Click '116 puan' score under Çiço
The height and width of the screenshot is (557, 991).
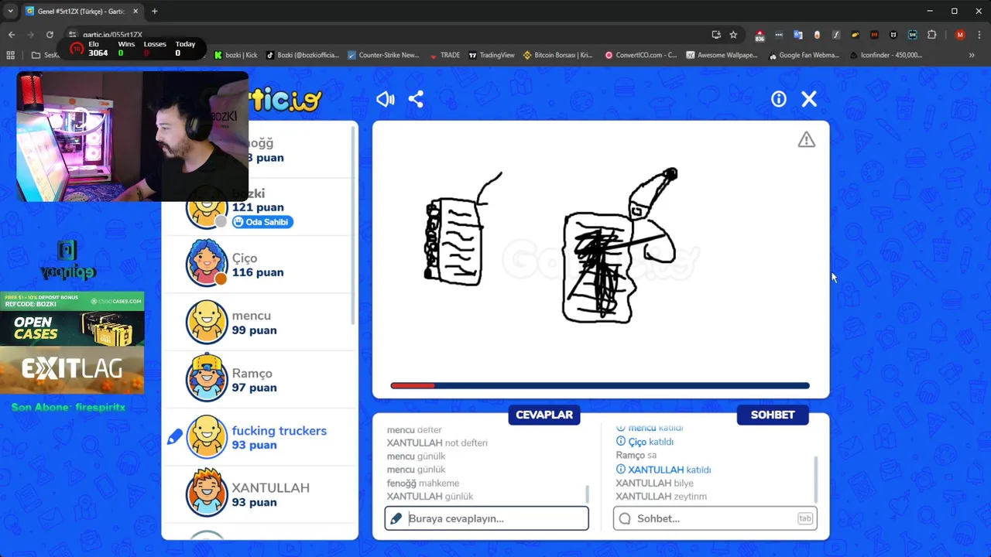258,272
